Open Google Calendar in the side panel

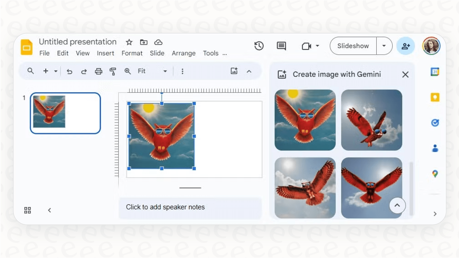[x=435, y=72]
